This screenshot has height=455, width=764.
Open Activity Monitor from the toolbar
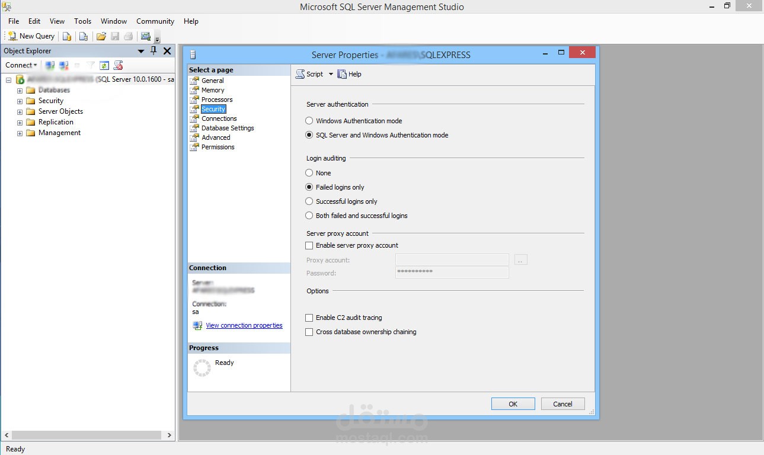click(146, 36)
